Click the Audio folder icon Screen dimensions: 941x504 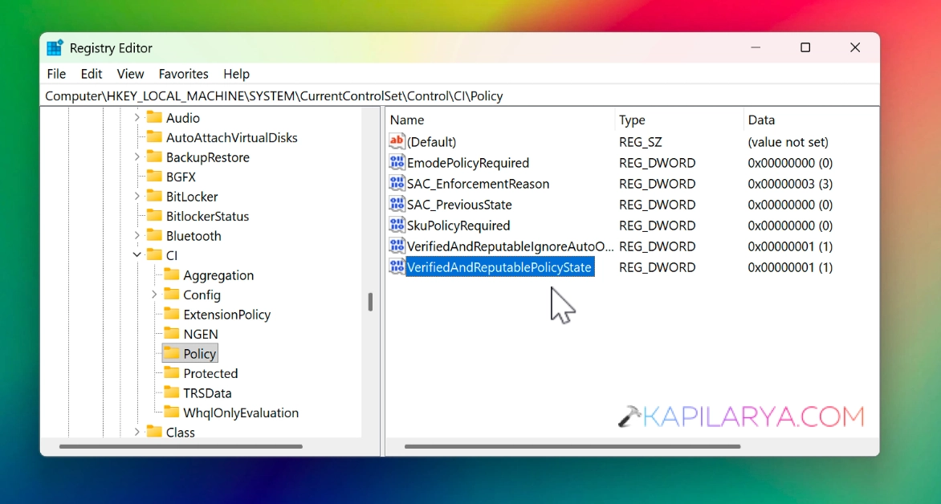154,118
